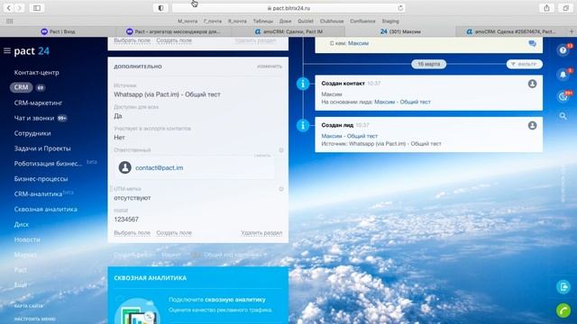Click the gear icon beside Ответственный field

(x=281, y=150)
